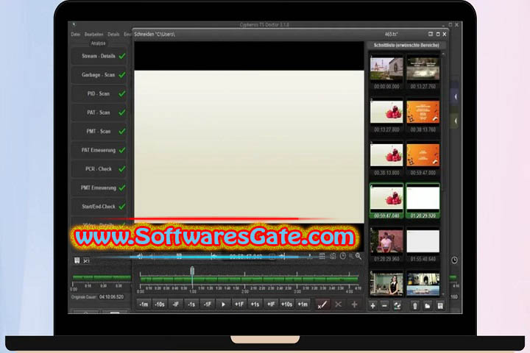Step back one I-frame with -IF
530x353 pixels.
pyautogui.click(x=176, y=304)
